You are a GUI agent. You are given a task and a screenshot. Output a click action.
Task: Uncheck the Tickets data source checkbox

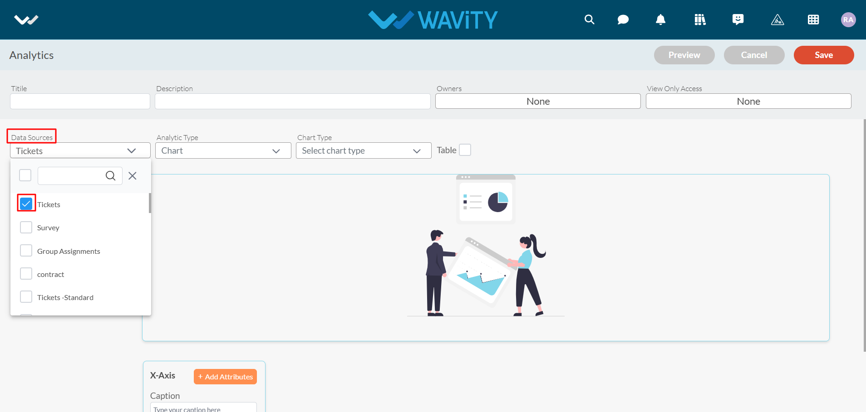tap(26, 204)
